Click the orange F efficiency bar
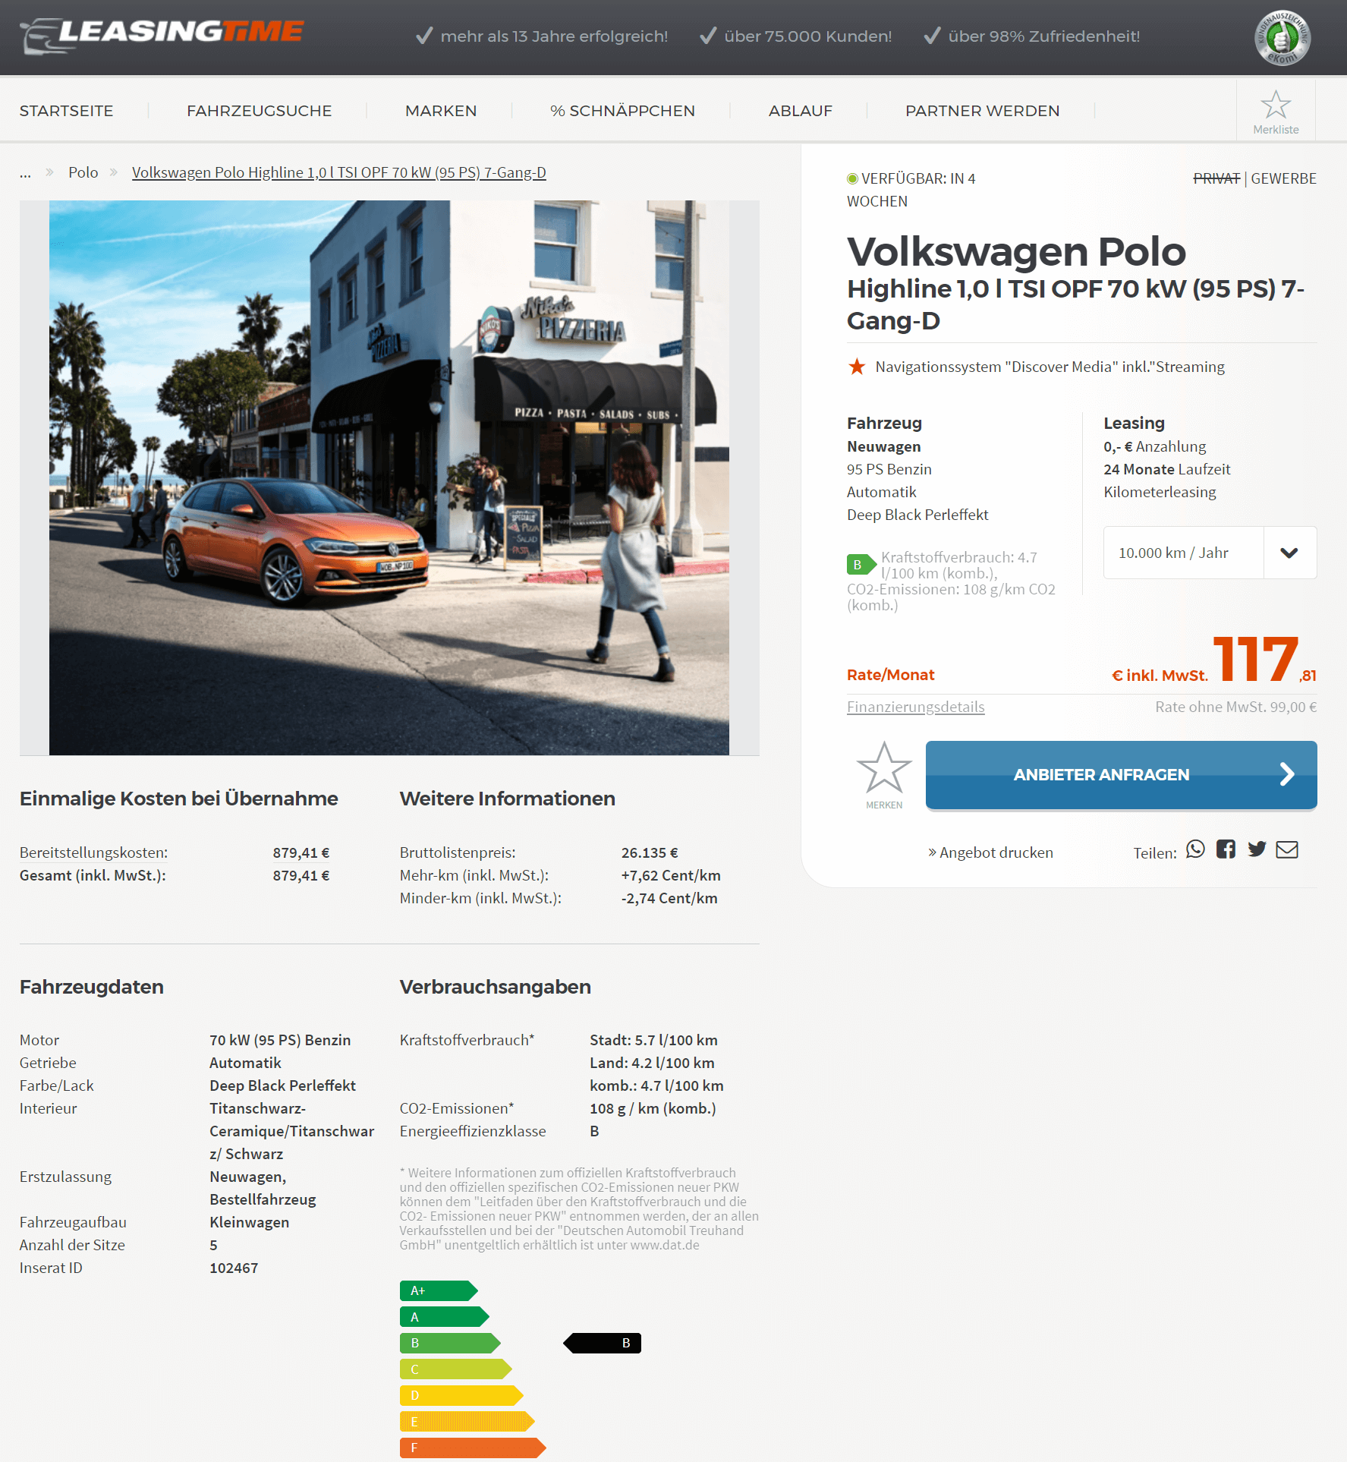This screenshot has width=1347, height=1462. (x=473, y=1448)
